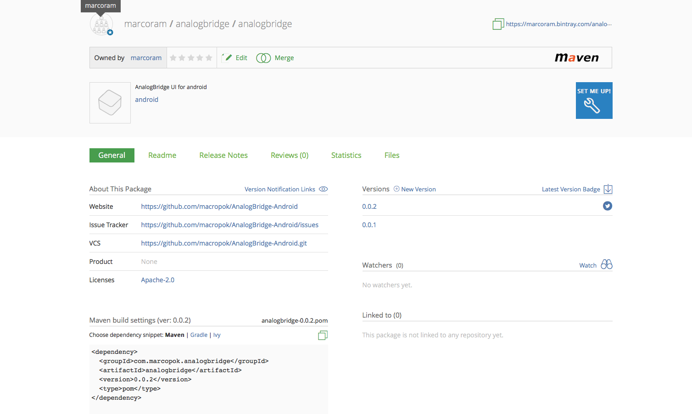692x414 pixels.
Task: Click the Owned by marcoram link
Action: 146,58
